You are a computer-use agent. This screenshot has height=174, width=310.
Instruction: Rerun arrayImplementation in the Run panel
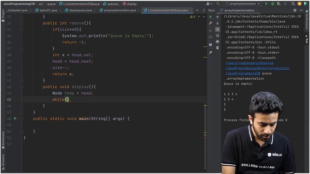211,17
